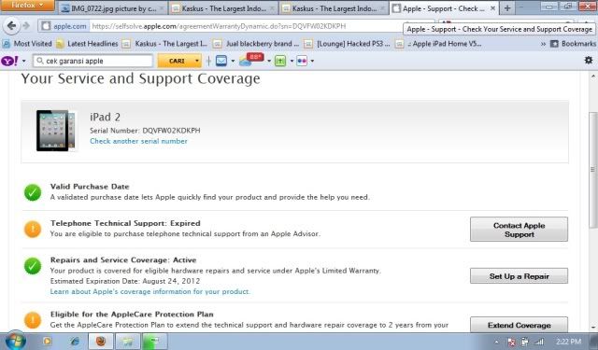Click the green check icon beside Valid Purchase Date

pyautogui.click(x=33, y=192)
